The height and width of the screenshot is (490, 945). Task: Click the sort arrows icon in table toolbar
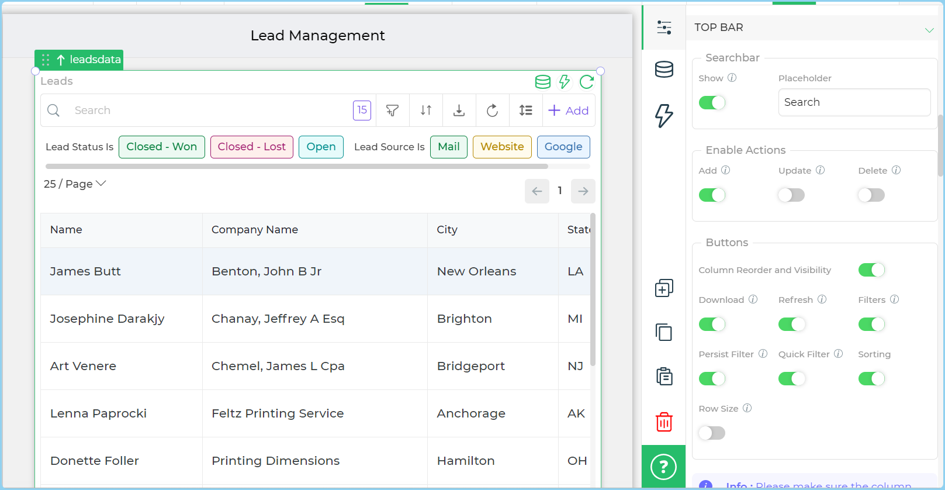[426, 111]
